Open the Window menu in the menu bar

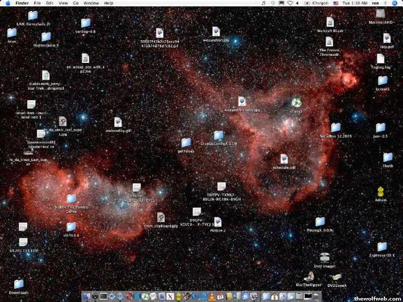tap(91, 3)
